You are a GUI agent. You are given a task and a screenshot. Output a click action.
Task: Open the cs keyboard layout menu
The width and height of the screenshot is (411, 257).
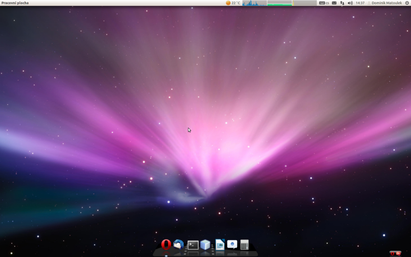pos(324,3)
